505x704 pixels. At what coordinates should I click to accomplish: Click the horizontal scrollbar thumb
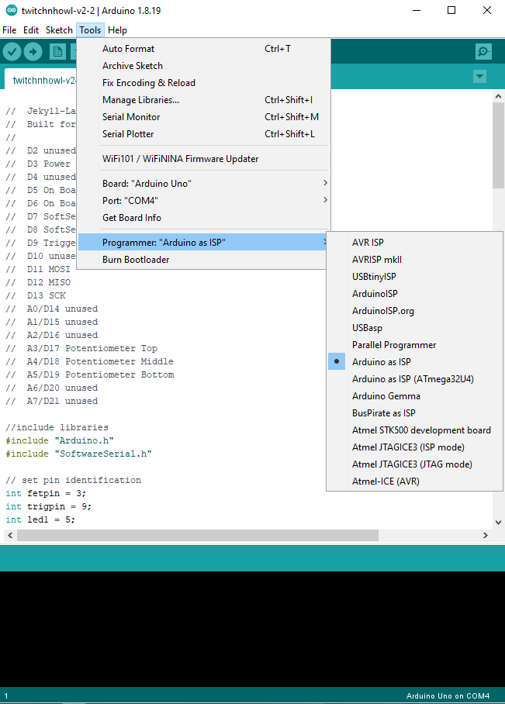(x=198, y=535)
